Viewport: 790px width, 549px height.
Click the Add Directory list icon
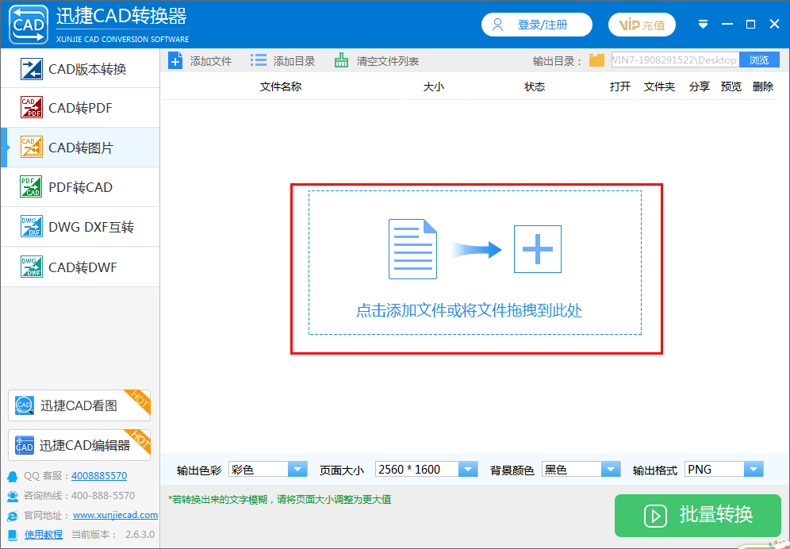point(259,61)
